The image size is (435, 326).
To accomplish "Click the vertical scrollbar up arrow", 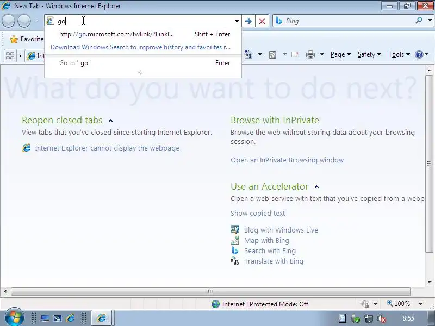I will 430,70.
